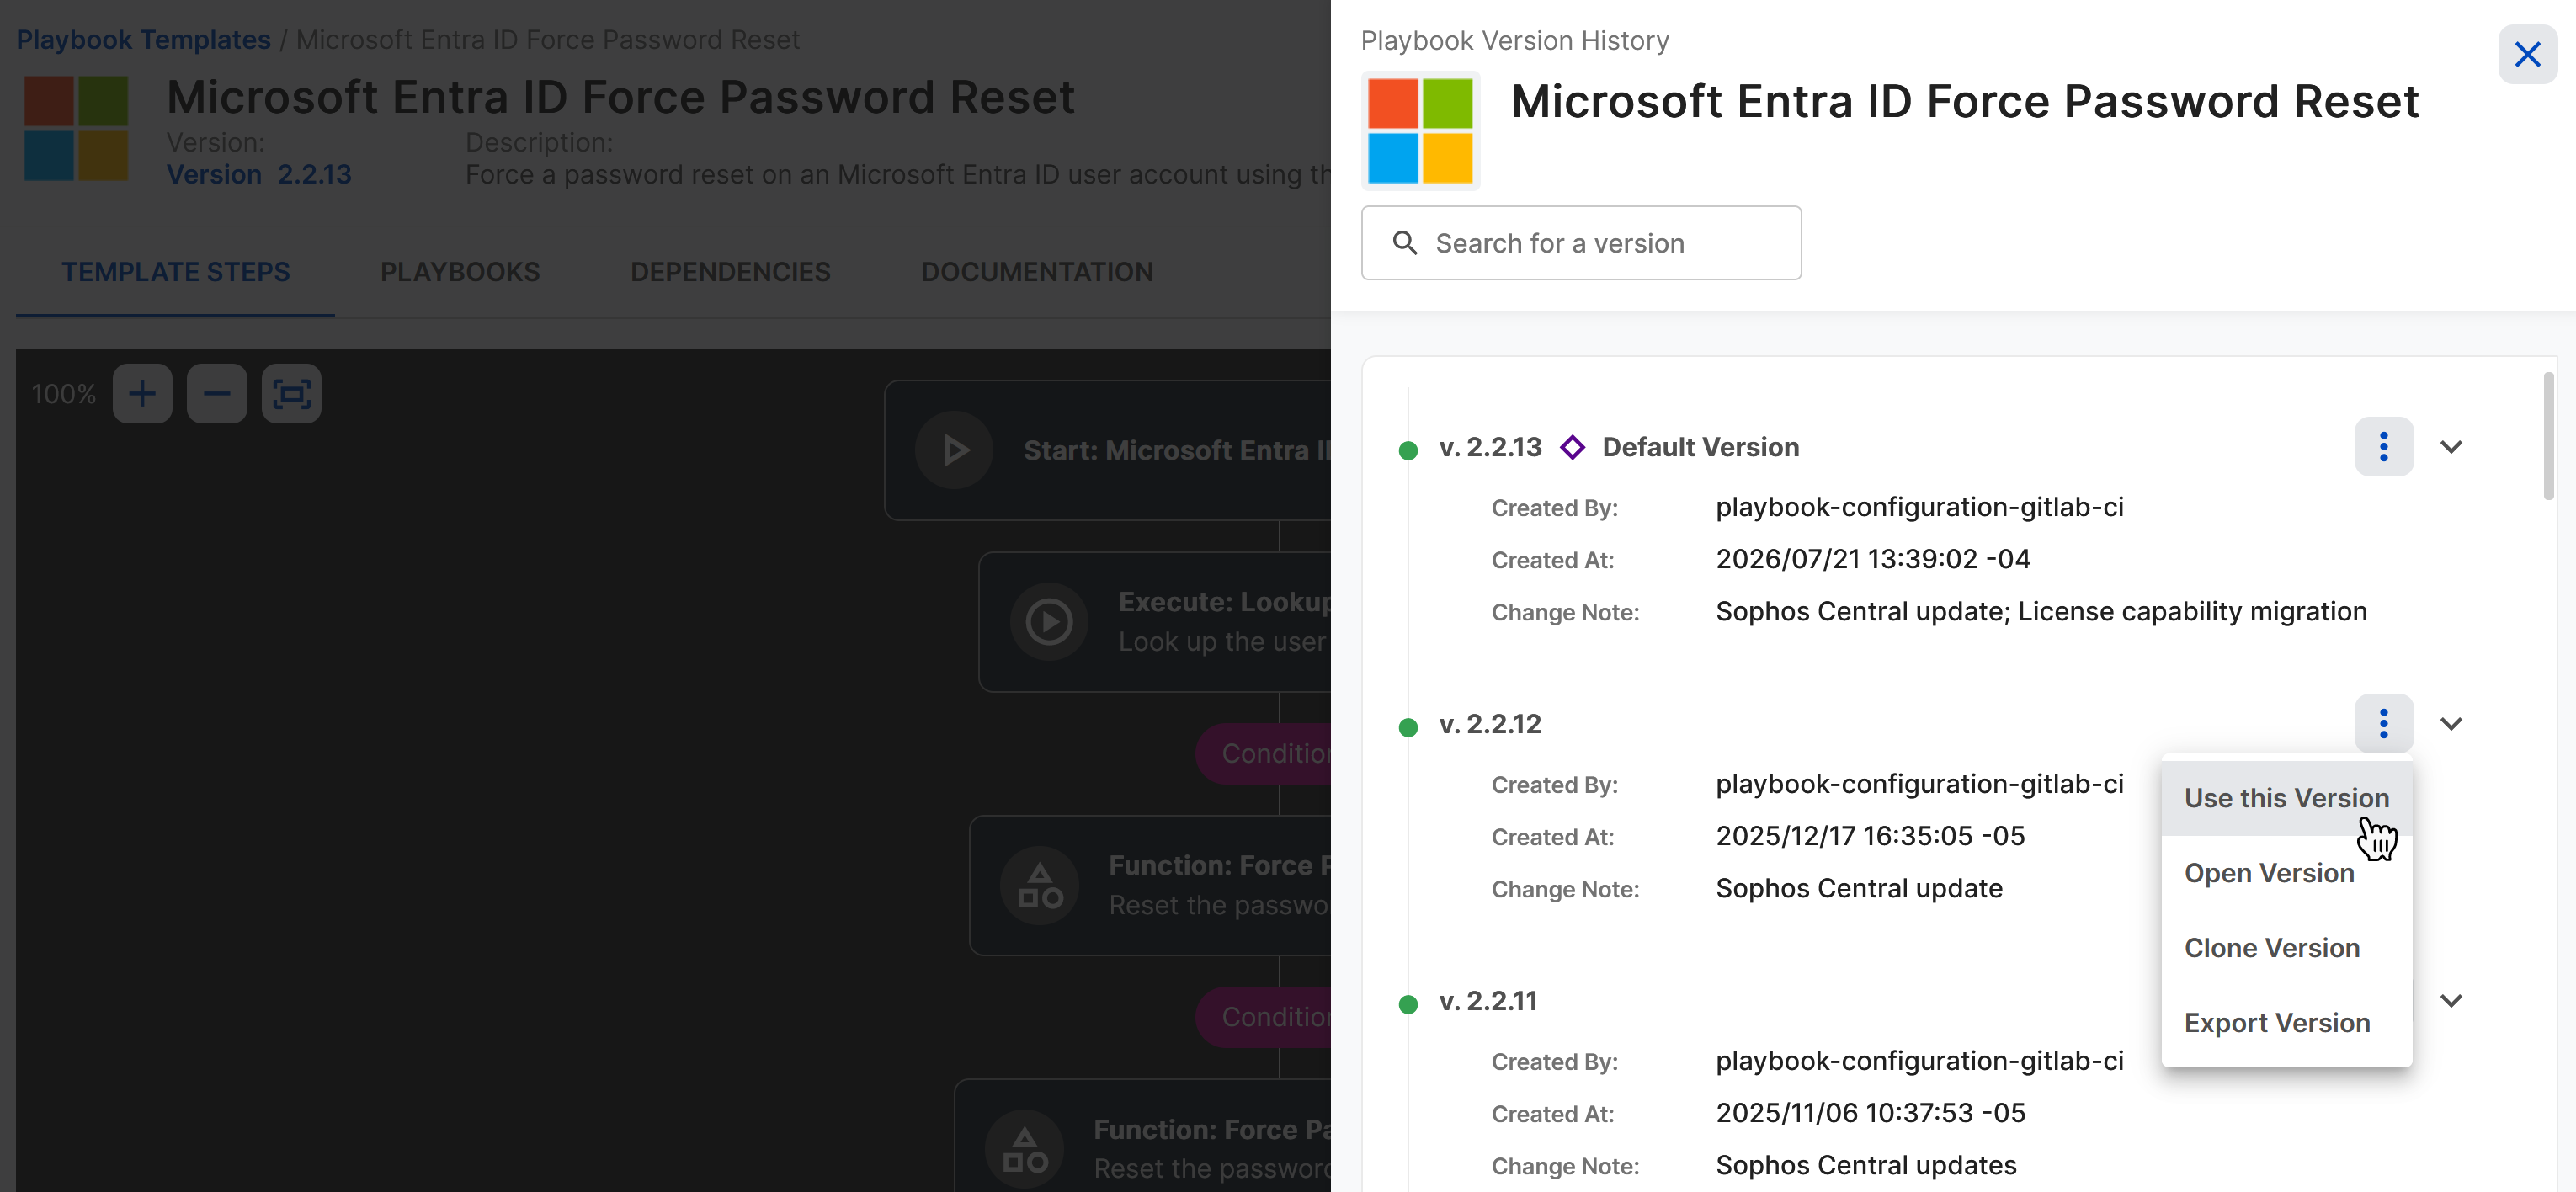Click the version history scrollbar
The height and width of the screenshot is (1192, 2576).
(2548, 435)
